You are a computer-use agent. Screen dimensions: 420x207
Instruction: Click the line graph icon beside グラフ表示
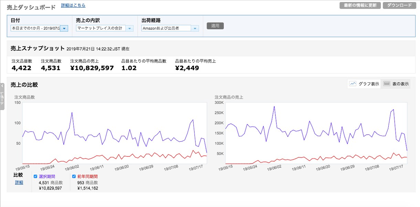[353, 84]
